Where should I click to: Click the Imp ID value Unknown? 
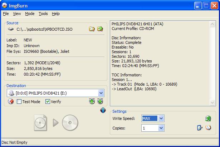click(31, 46)
